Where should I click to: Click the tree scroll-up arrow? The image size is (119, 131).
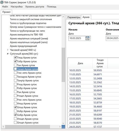[x=63, y=17]
